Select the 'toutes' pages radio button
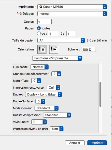The width and height of the screenshot is (112, 150). [x=39, y=28]
